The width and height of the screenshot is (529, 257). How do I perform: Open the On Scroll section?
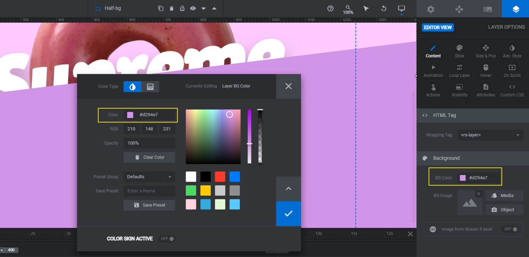click(x=512, y=71)
